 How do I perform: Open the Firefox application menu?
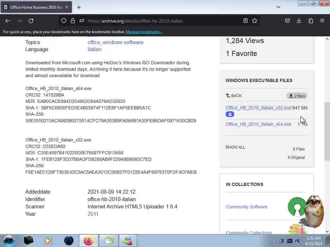pyautogui.click(x=322, y=21)
